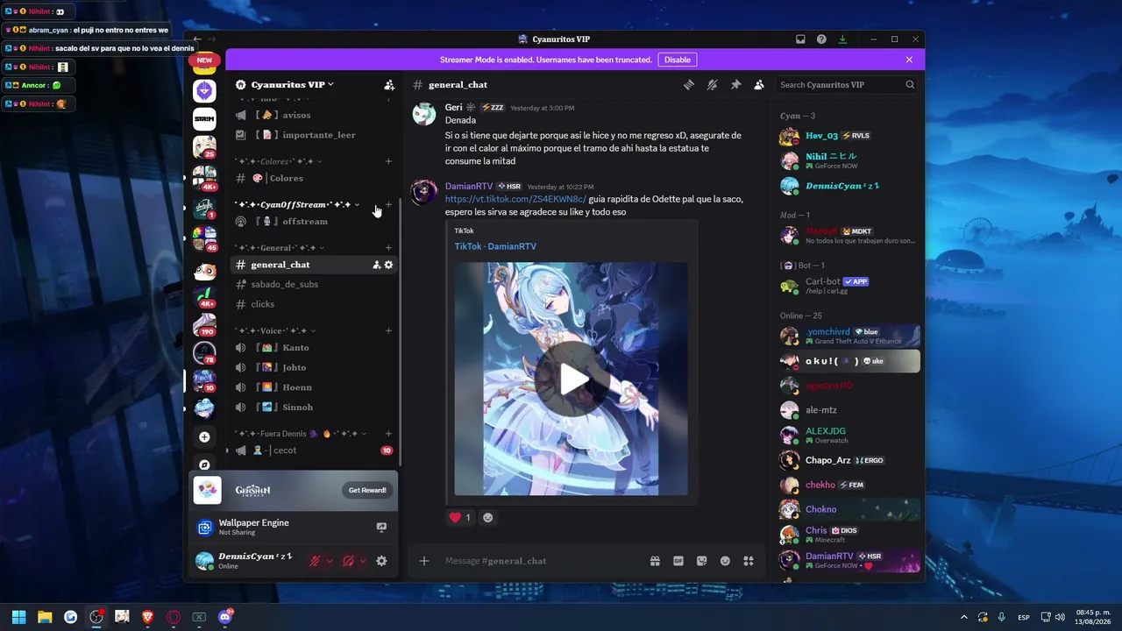Viewport: 1122px width, 631px height.
Task: Open the clicks channel
Action: click(315, 304)
